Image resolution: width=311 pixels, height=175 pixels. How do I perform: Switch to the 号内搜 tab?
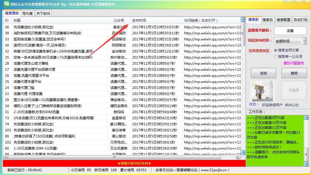27,13
